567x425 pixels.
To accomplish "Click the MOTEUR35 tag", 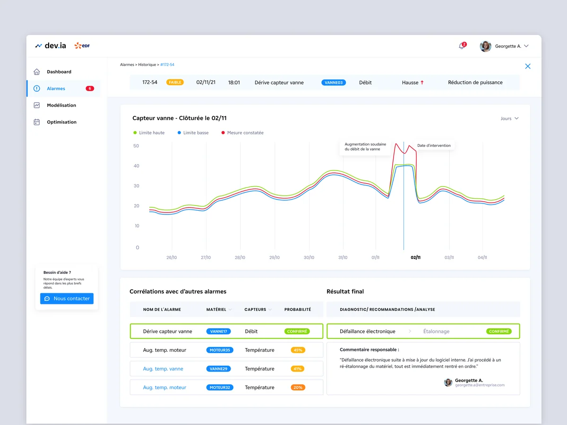I will pyautogui.click(x=220, y=350).
